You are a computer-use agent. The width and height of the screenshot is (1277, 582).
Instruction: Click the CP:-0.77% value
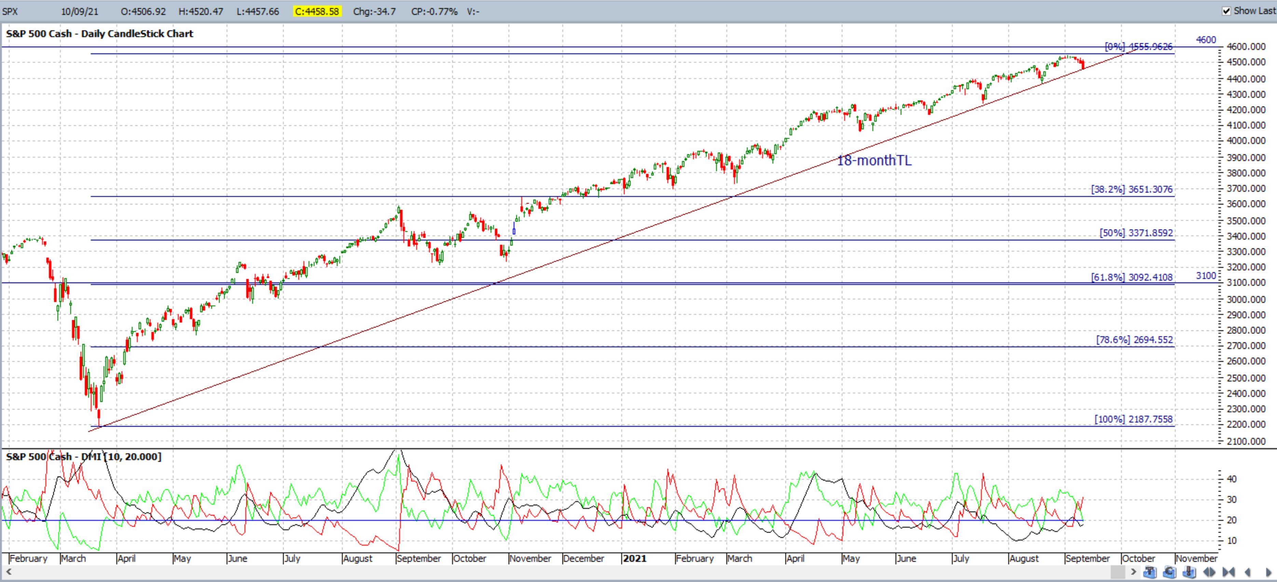click(434, 11)
